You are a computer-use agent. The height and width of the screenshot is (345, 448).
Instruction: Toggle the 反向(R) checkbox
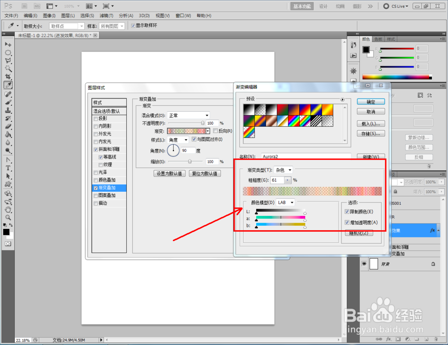point(215,131)
